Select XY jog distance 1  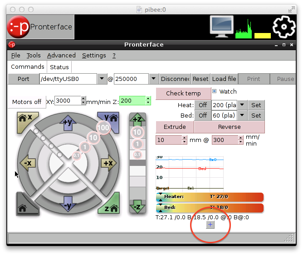click(85, 147)
